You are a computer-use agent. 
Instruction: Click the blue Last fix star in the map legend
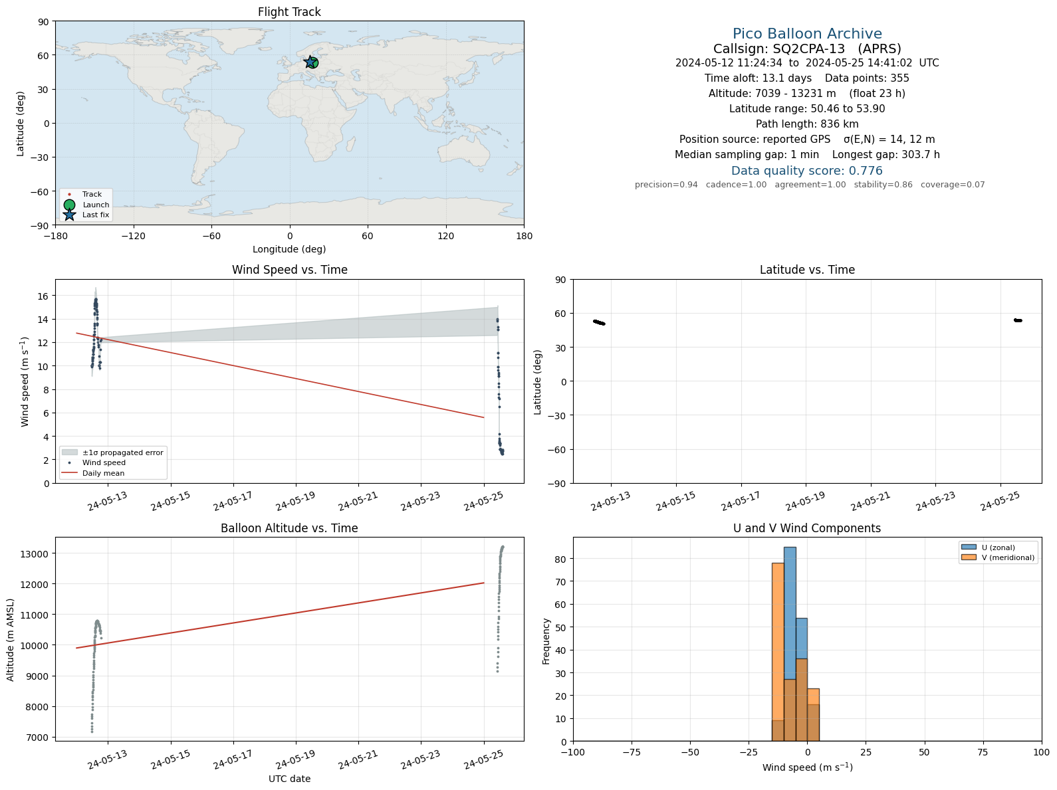[69, 215]
